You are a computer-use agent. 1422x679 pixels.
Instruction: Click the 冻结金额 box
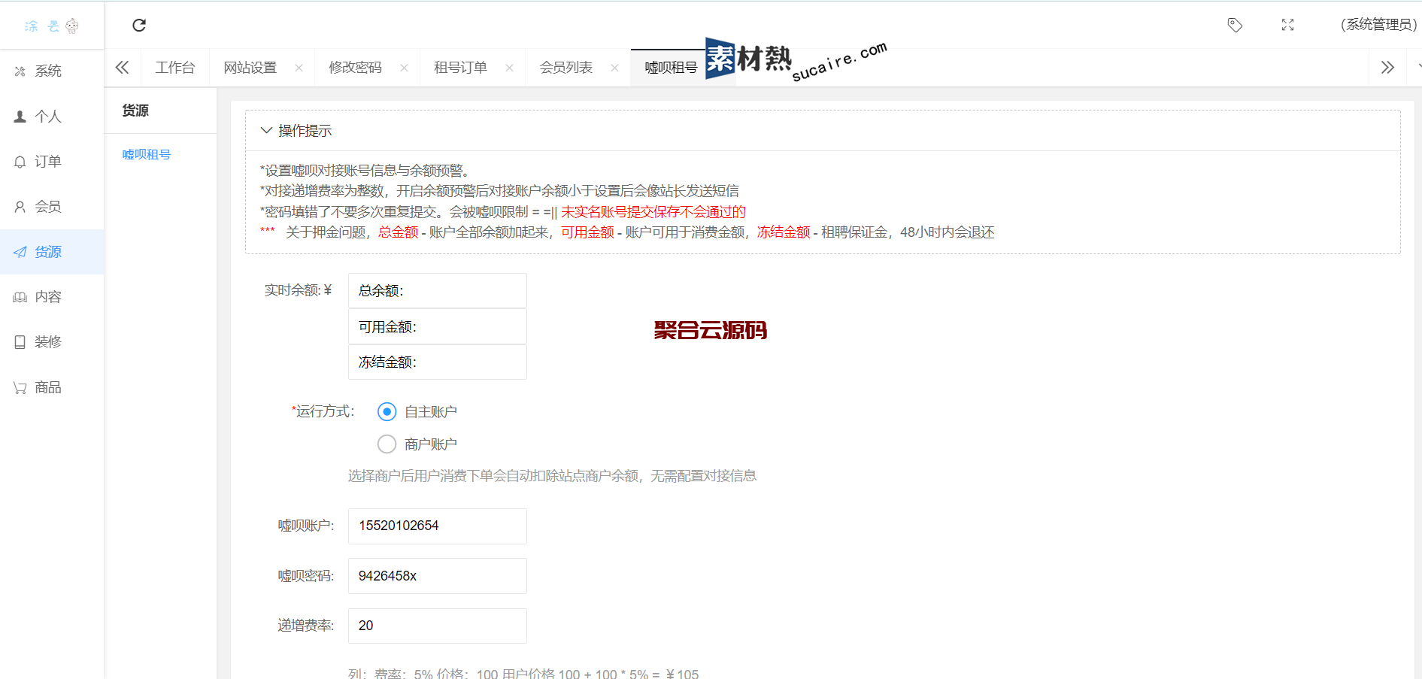pos(438,362)
